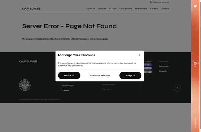Screen dimensions: 201x132
Task: Click the 'Copyright 2025' footer notice
Action: click(x=40, y=100)
